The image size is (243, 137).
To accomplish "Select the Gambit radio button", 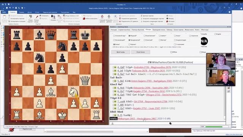I will coord(159,36).
